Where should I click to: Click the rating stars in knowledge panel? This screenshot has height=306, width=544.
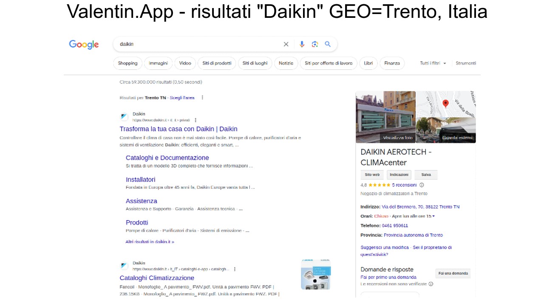[x=379, y=185]
